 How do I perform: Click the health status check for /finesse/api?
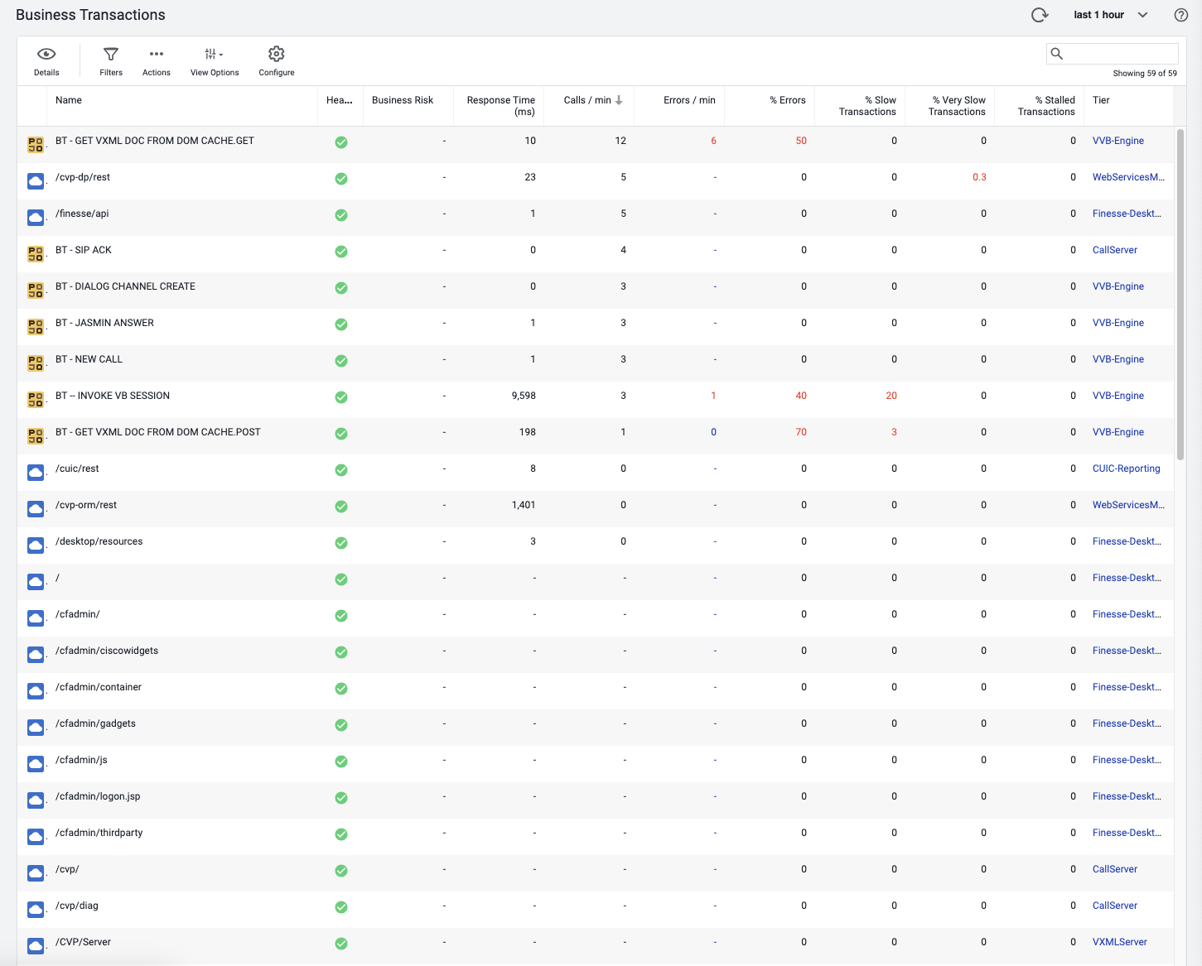coord(341,215)
